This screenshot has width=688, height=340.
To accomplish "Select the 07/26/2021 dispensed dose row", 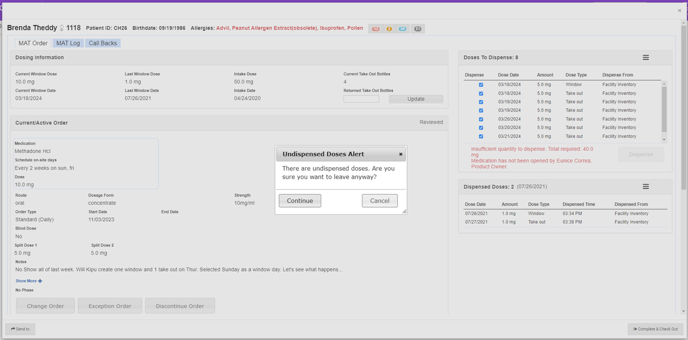I will point(565,213).
